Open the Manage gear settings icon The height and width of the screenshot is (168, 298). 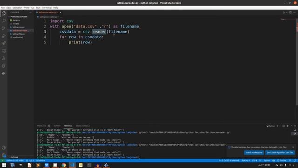click(x=4, y=155)
